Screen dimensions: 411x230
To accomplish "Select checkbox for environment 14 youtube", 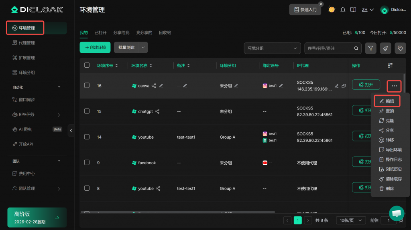I will click(x=87, y=137).
